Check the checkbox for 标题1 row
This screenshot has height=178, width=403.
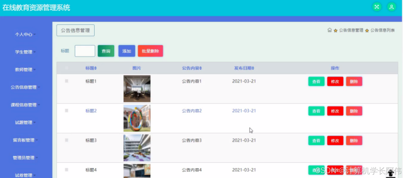click(x=67, y=81)
